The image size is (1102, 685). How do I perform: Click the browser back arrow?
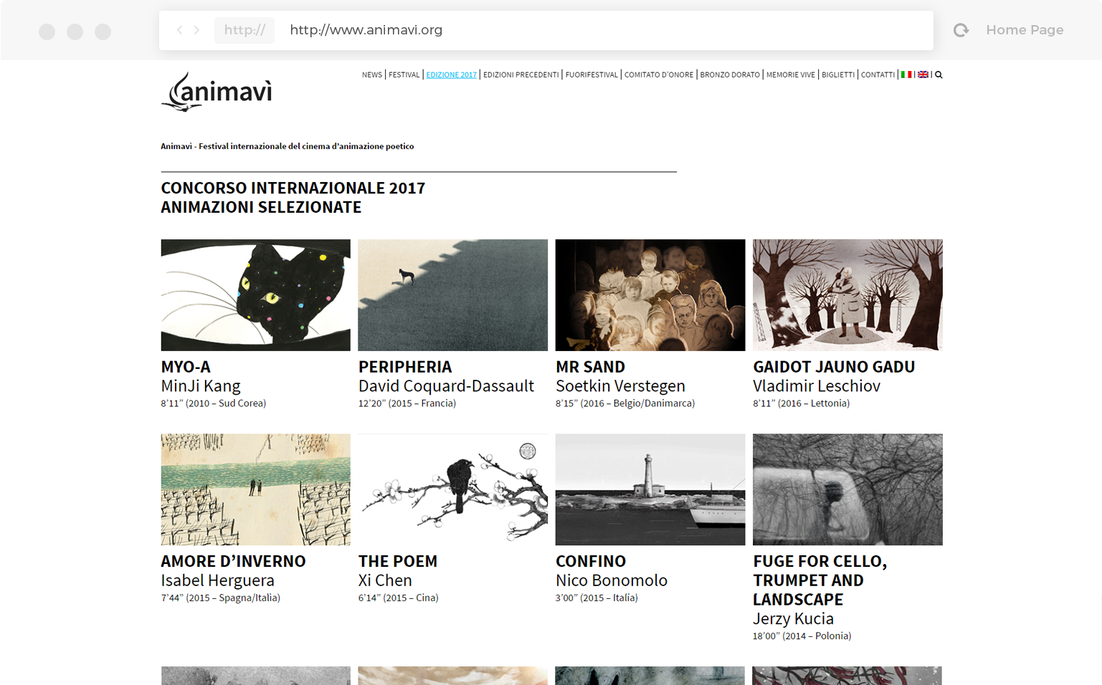[179, 30]
